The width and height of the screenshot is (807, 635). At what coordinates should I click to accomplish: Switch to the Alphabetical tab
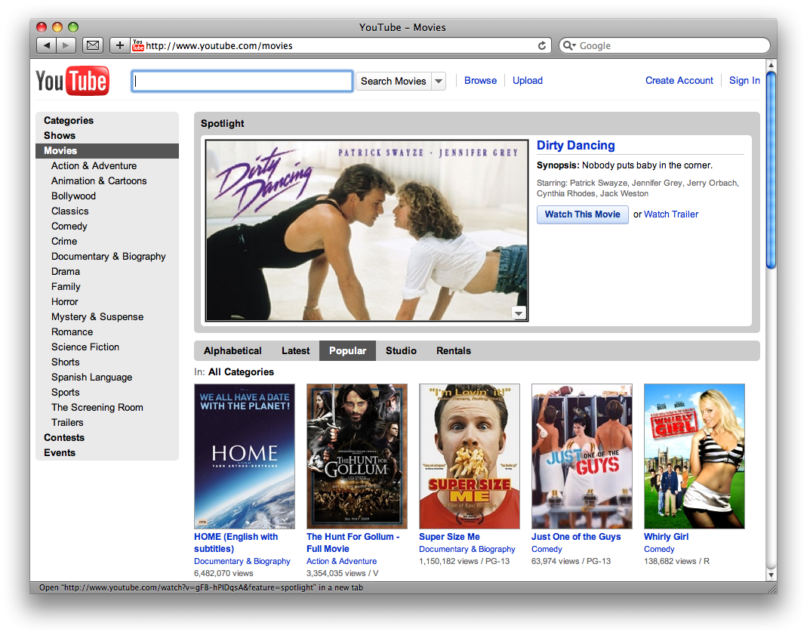(233, 350)
